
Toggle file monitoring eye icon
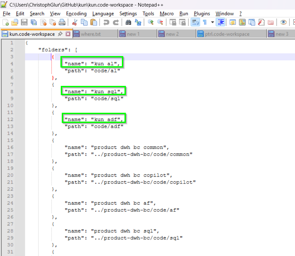pos(283,22)
